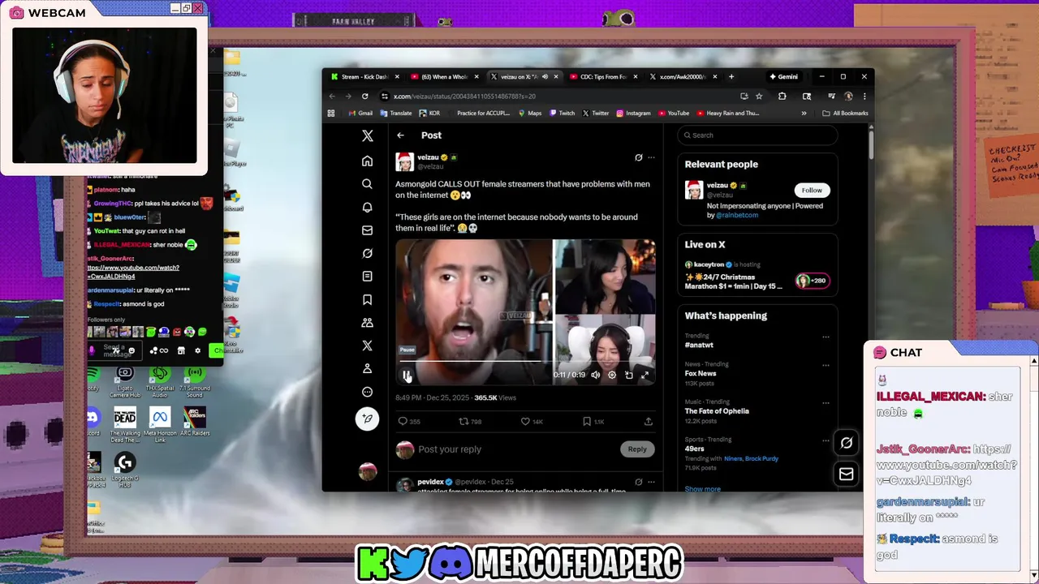Open Grok icon in X left sidebar
The width and height of the screenshot is (1039, 584).
click(x=367, y=253)
